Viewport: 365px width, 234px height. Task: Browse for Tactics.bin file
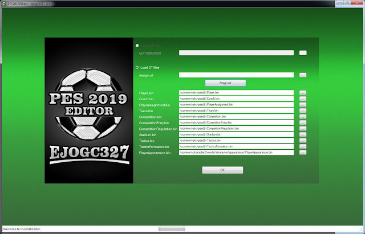click(303, 141)
